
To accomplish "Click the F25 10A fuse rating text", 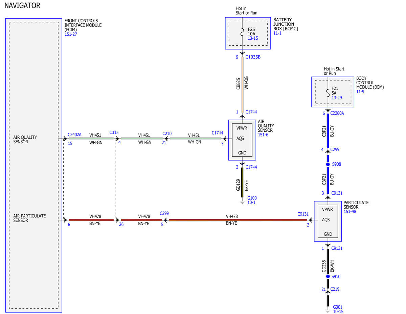I will (x=251, y=32).
